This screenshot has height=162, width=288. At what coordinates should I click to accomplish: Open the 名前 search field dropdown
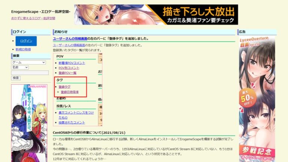tap(20, 67)
